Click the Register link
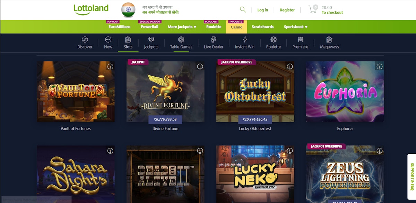The image size is (416, 203). [287, 10]
